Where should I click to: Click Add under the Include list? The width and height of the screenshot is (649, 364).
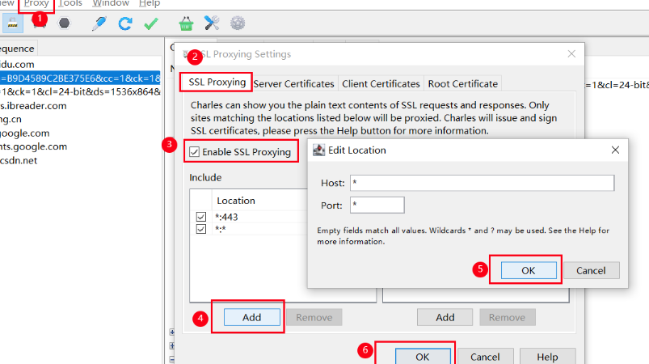tap(251, 317)
